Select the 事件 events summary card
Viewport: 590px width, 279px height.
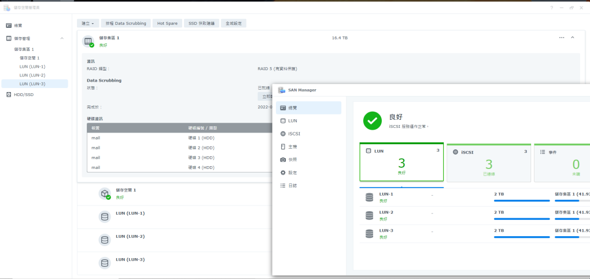(x=562, y=163)
